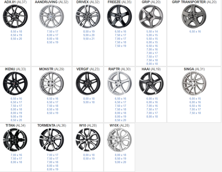Select FREEZE size 7,00 x 17
The image size is (222, 172).
(x=121, y=39)
